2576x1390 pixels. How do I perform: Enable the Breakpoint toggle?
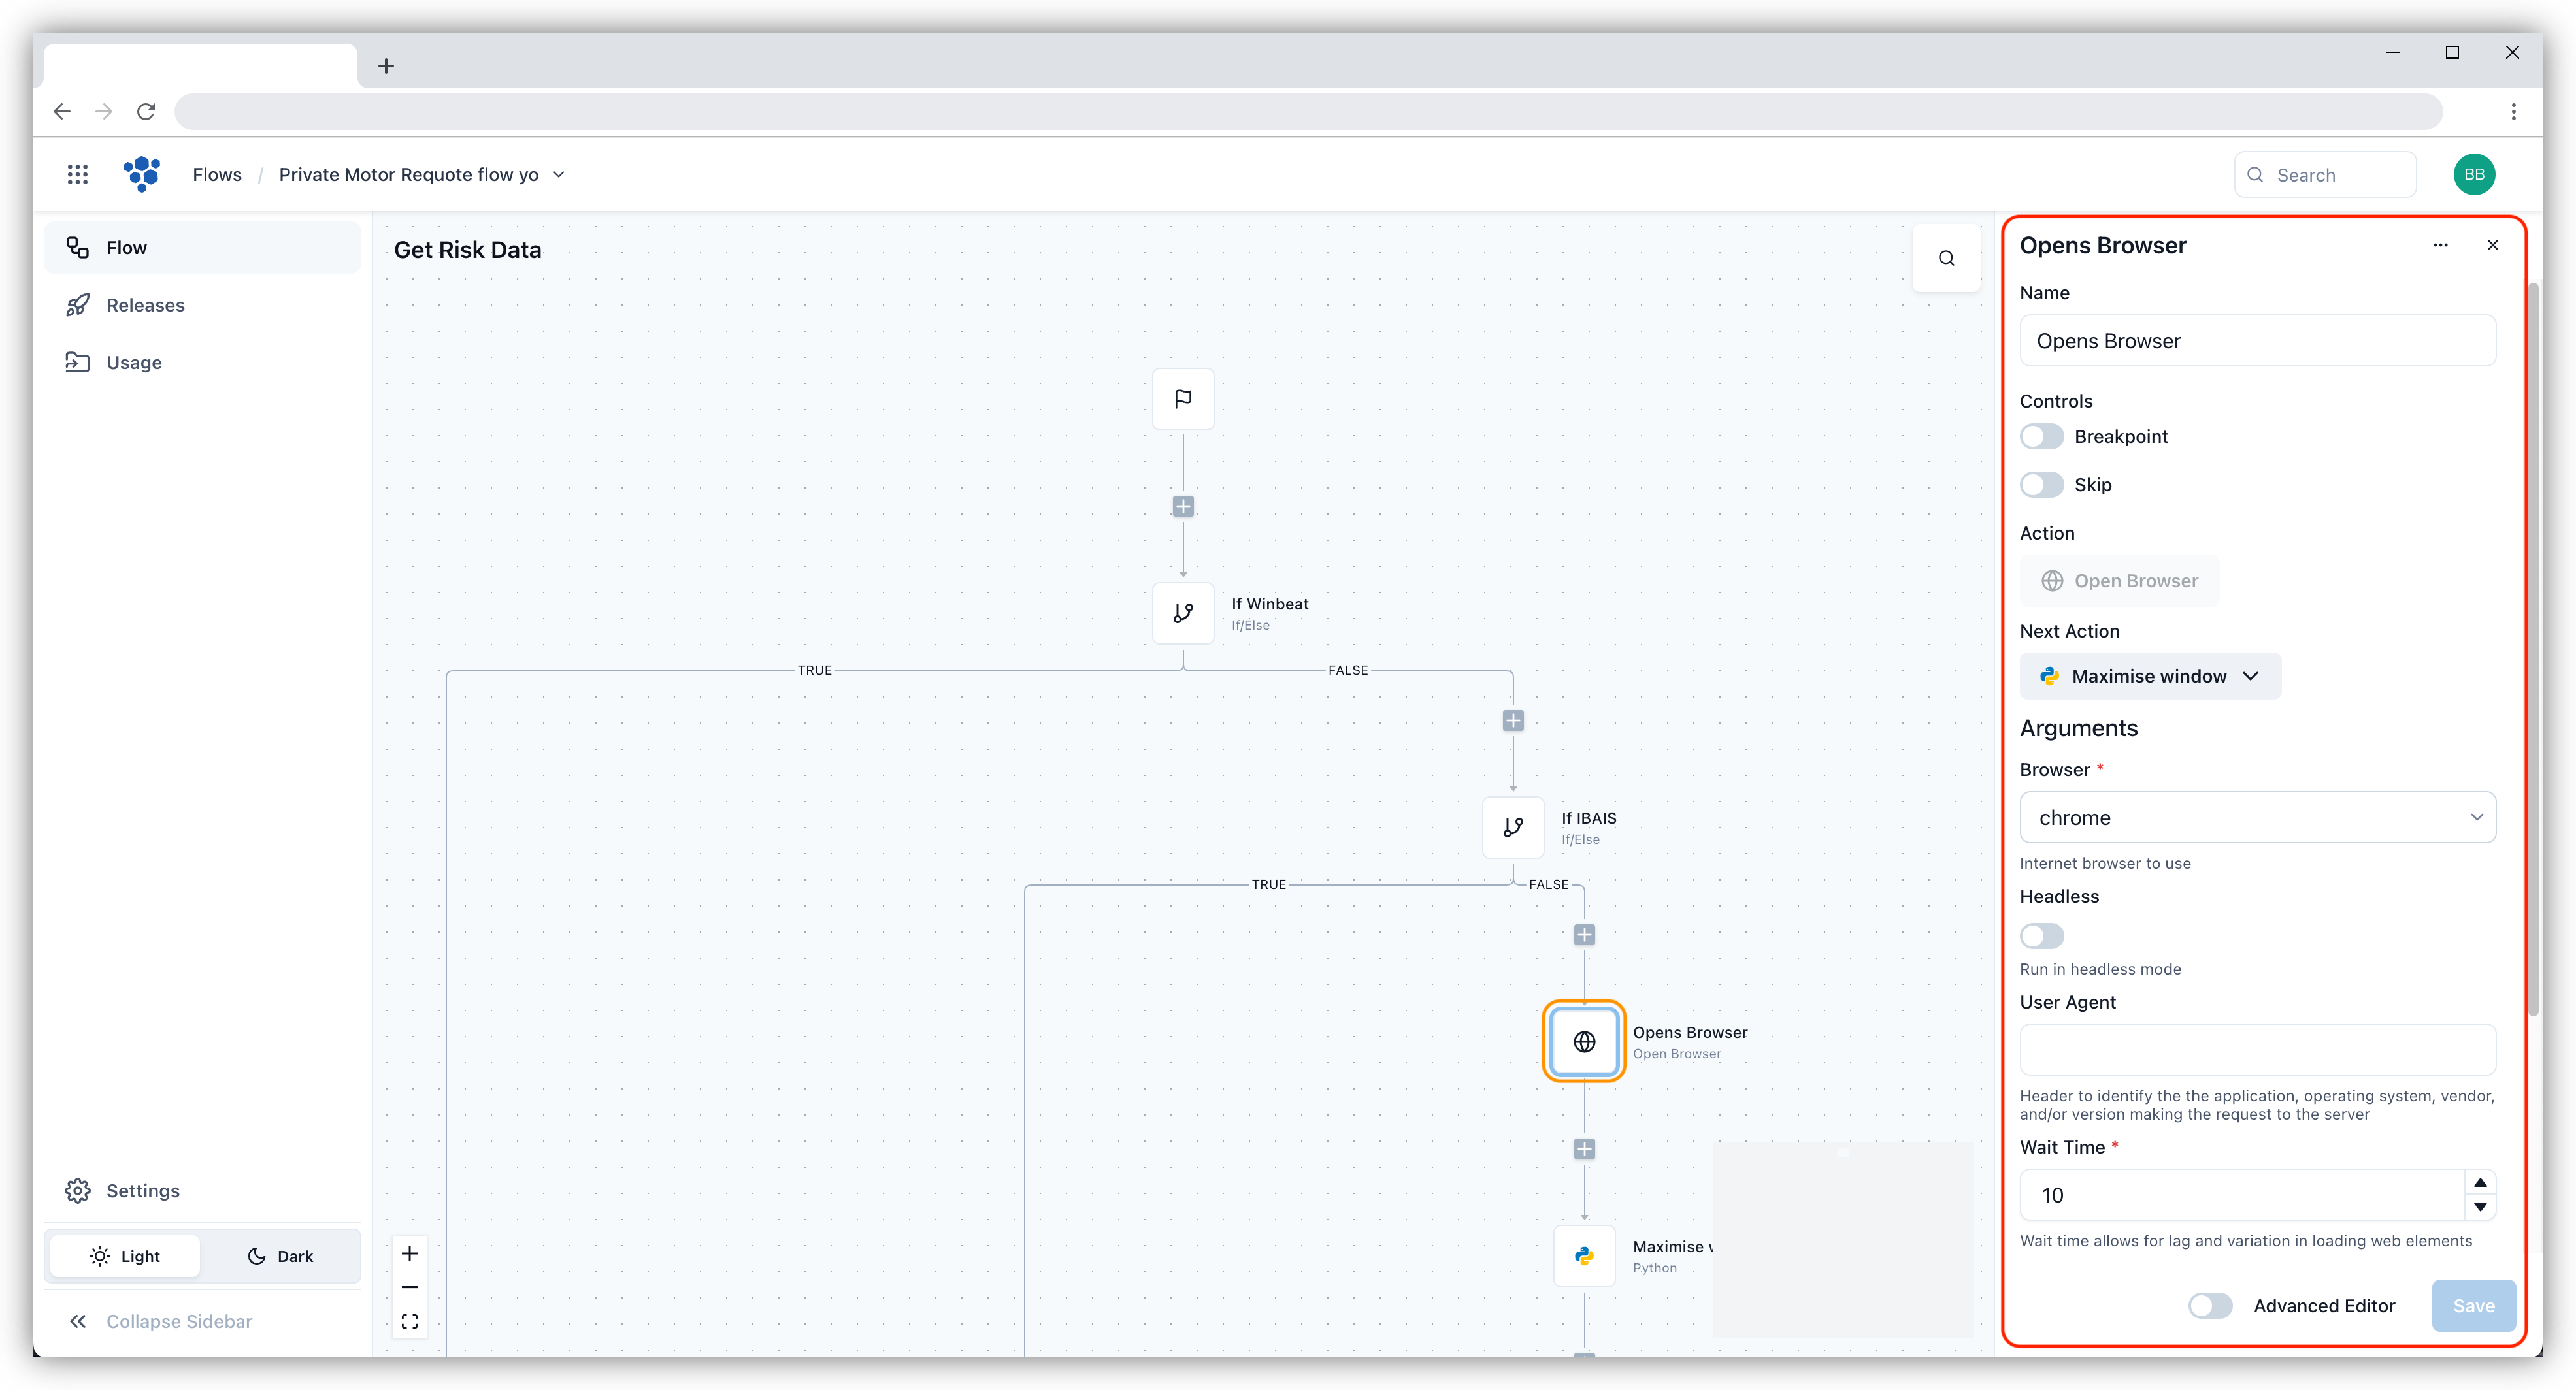point(2041,437)
